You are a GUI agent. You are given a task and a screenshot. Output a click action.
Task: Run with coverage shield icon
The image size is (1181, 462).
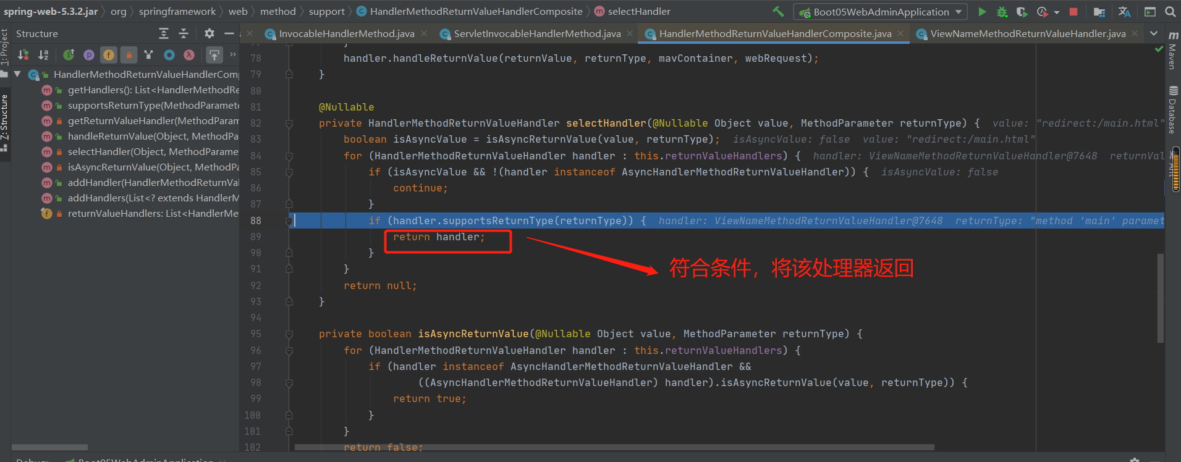coord(1022,12)
